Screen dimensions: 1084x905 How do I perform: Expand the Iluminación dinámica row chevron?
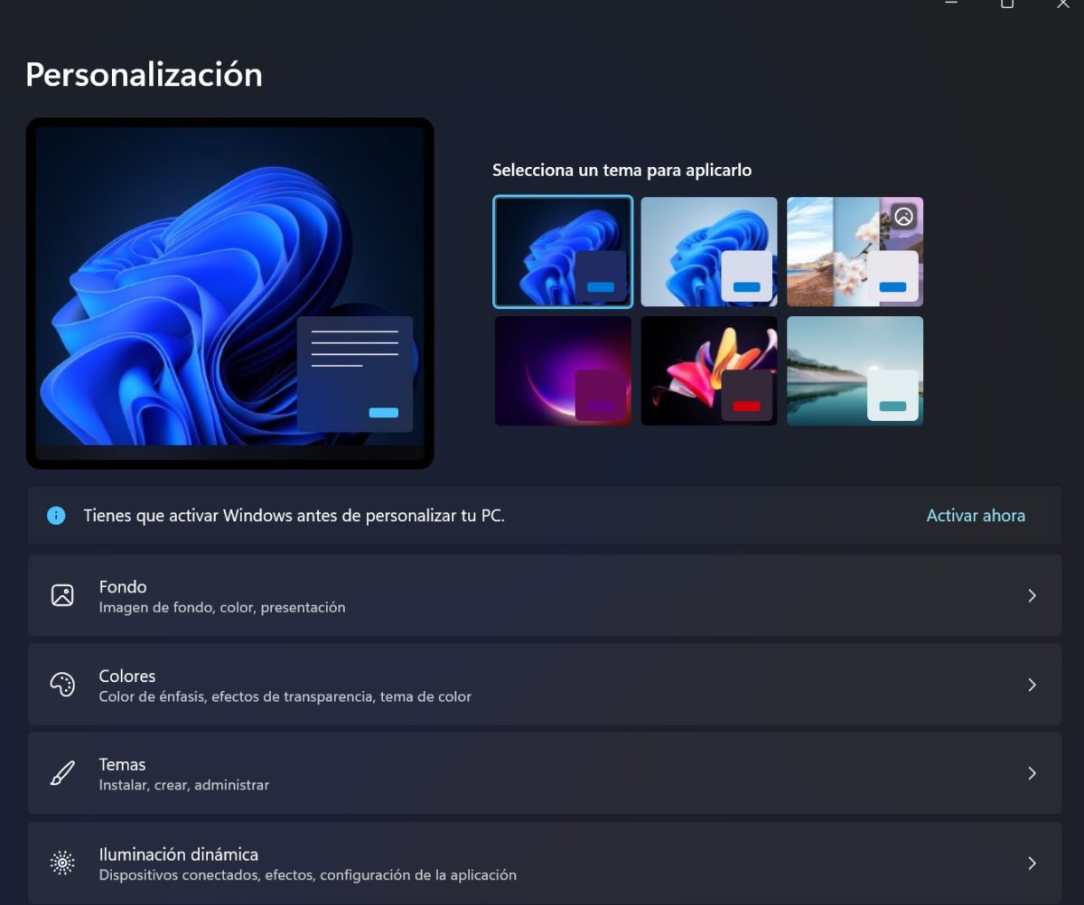[x=1032, y=863]
